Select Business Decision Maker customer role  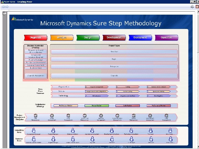point(34,139)
